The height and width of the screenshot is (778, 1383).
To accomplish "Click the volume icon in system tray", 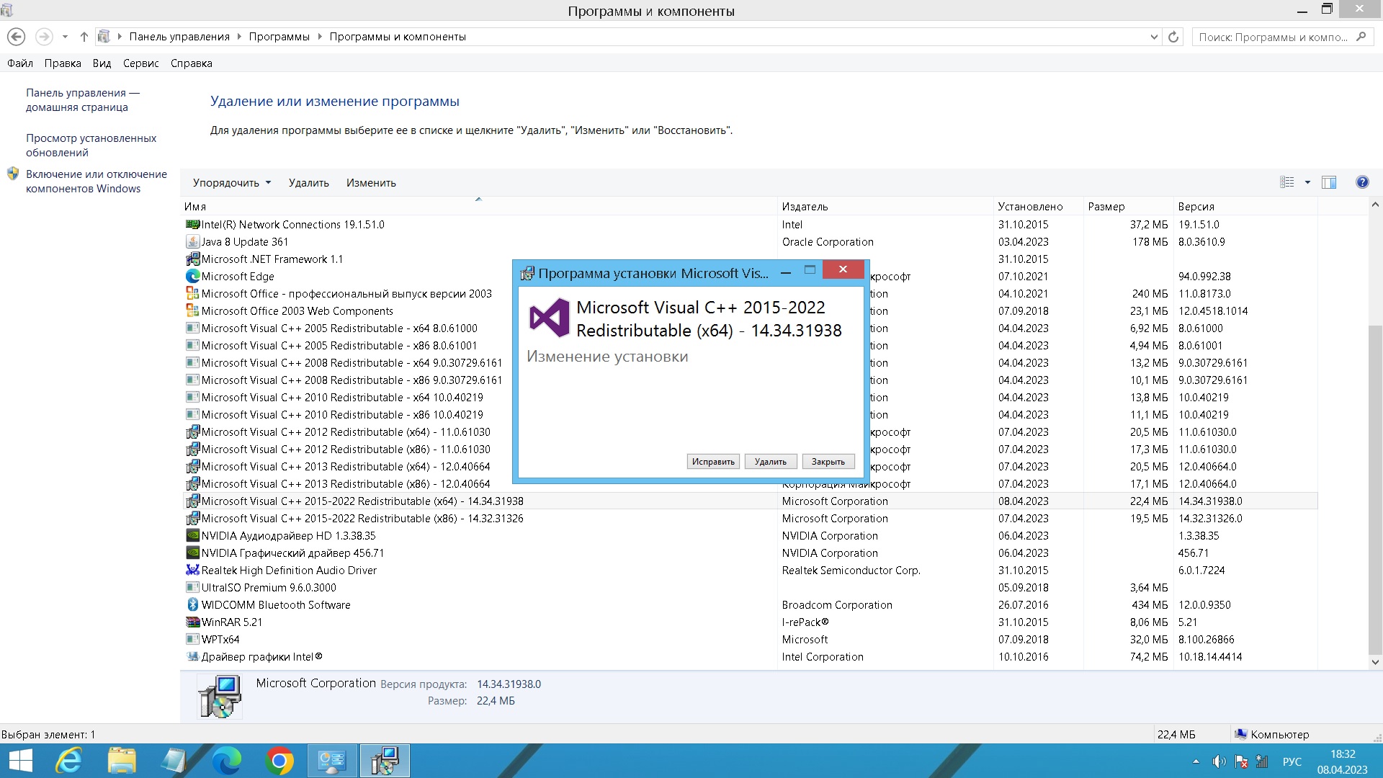I will click(x=1218, y=761).
